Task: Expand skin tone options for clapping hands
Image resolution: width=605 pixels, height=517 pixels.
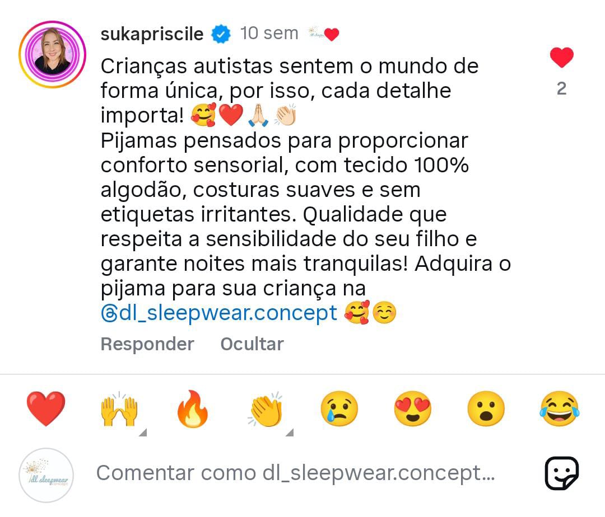Action: (290, 433)
